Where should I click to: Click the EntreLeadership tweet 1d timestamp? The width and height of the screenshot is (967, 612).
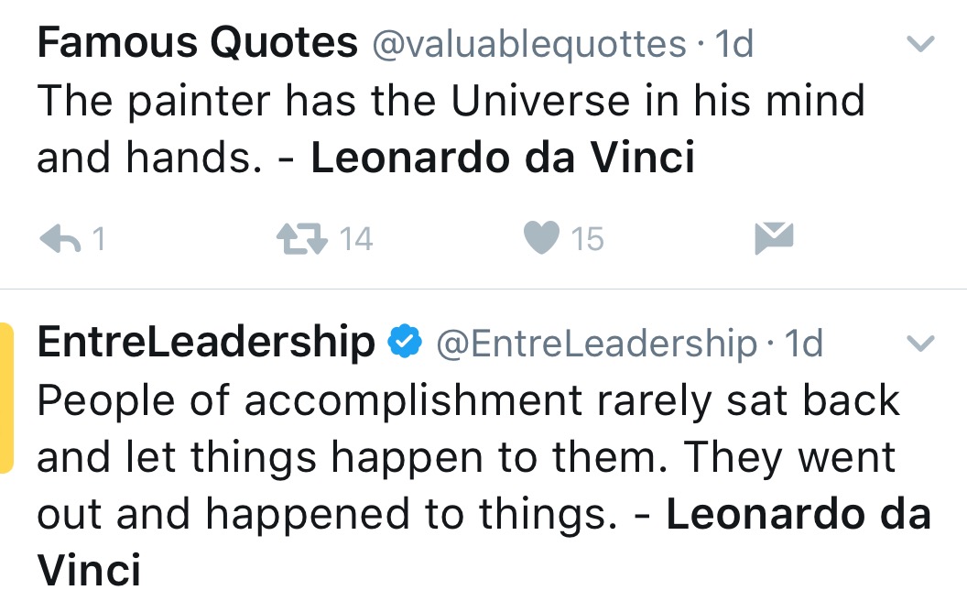pos(804,343)
